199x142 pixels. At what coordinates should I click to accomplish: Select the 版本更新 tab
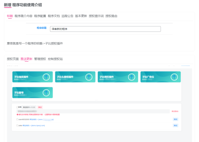(81, 16)
